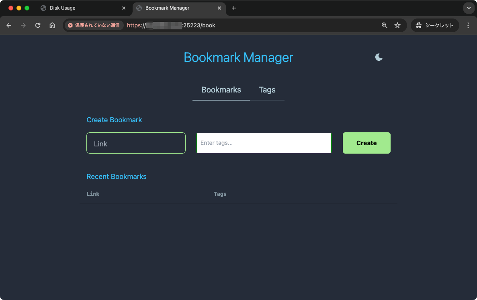Click the globe favicon on Disk Usage tab

[43, 8]
